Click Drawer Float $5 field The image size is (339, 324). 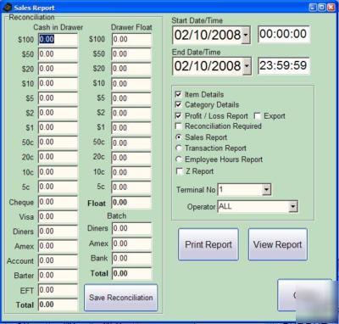(131, 98)
